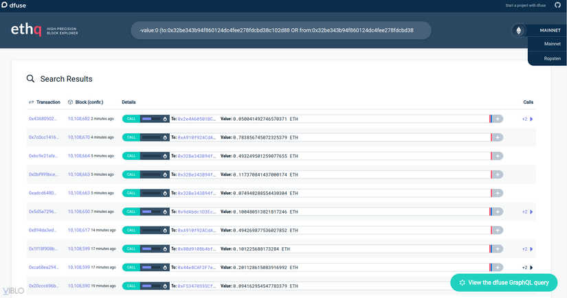Click plus button on 0x1f18f908b row
This screenshot has height=298, width=567.
(498, 249)
